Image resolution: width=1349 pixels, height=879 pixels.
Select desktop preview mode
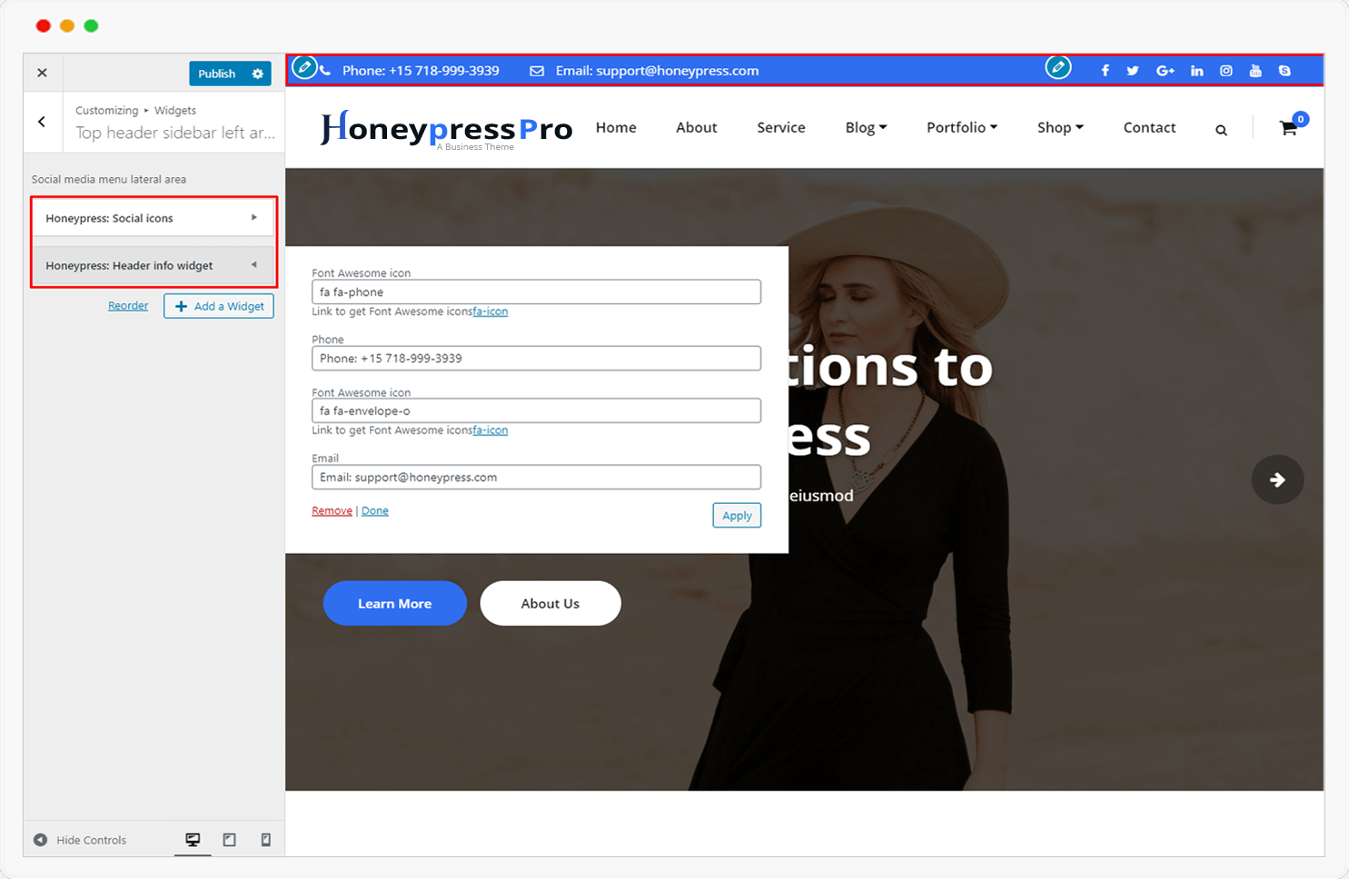coord(193,840)
